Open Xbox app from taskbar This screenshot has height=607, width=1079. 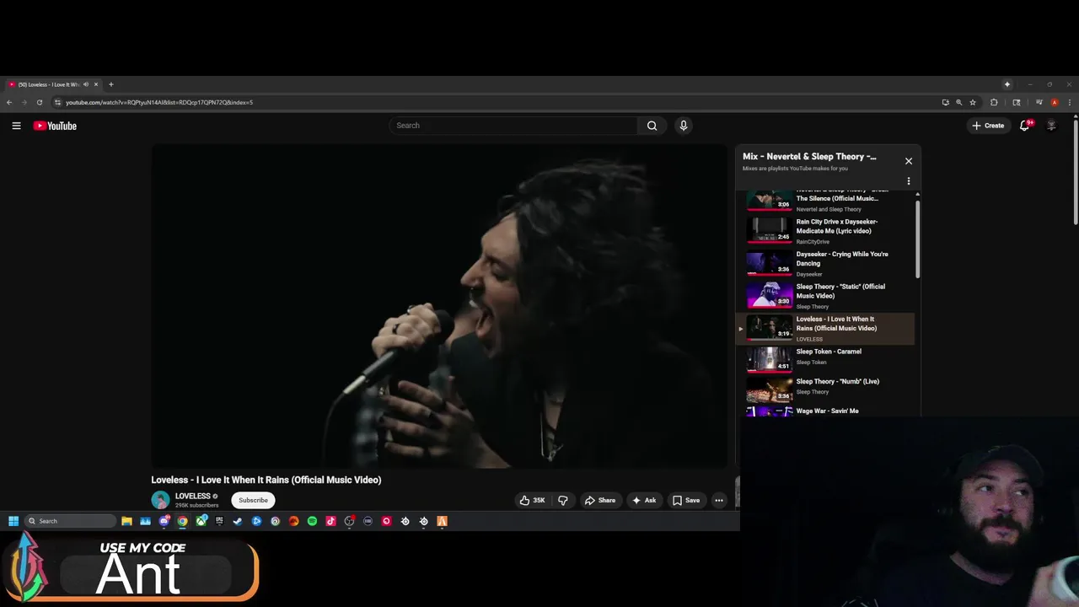[201, 521]
